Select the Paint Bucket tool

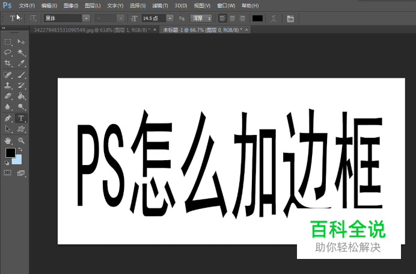pyautogui.click(x=21, y=96)
